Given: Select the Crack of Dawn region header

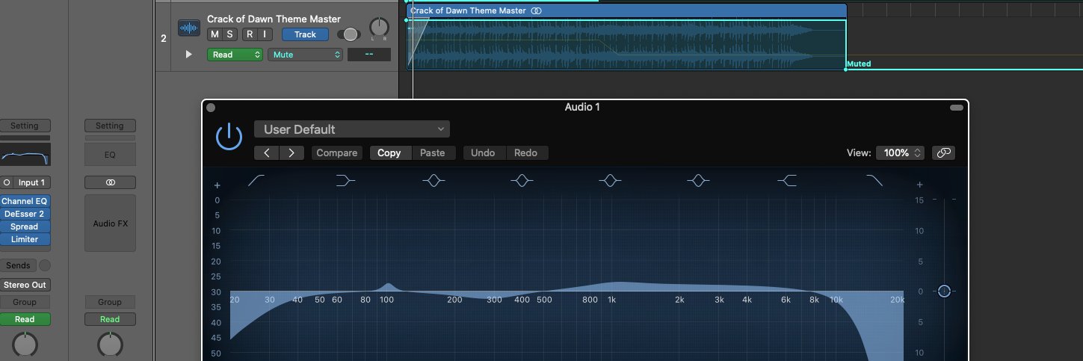Looking at the screenshot, I should (x=626, y=10).
